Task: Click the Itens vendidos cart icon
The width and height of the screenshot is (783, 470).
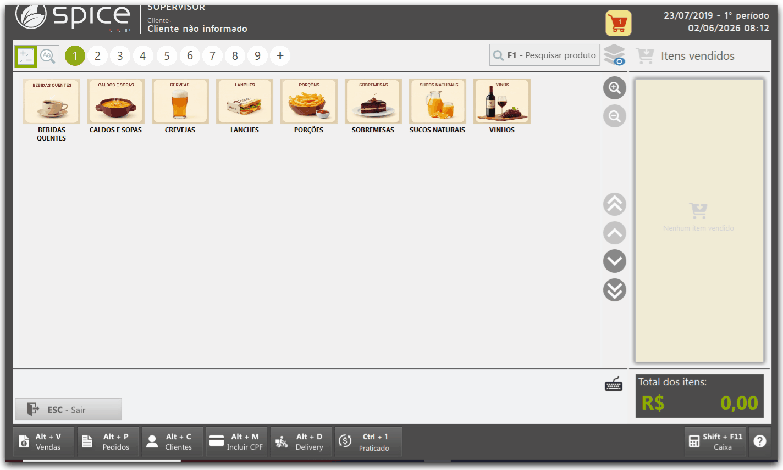Action: click(x=645, y=55)
